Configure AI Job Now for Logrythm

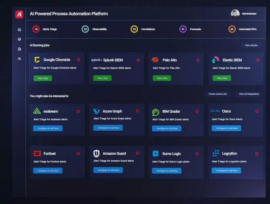coord(226,170)
